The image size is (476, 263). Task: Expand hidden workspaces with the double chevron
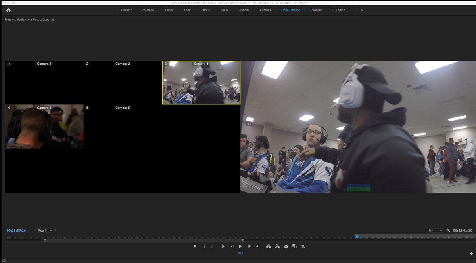pos(361,9)
